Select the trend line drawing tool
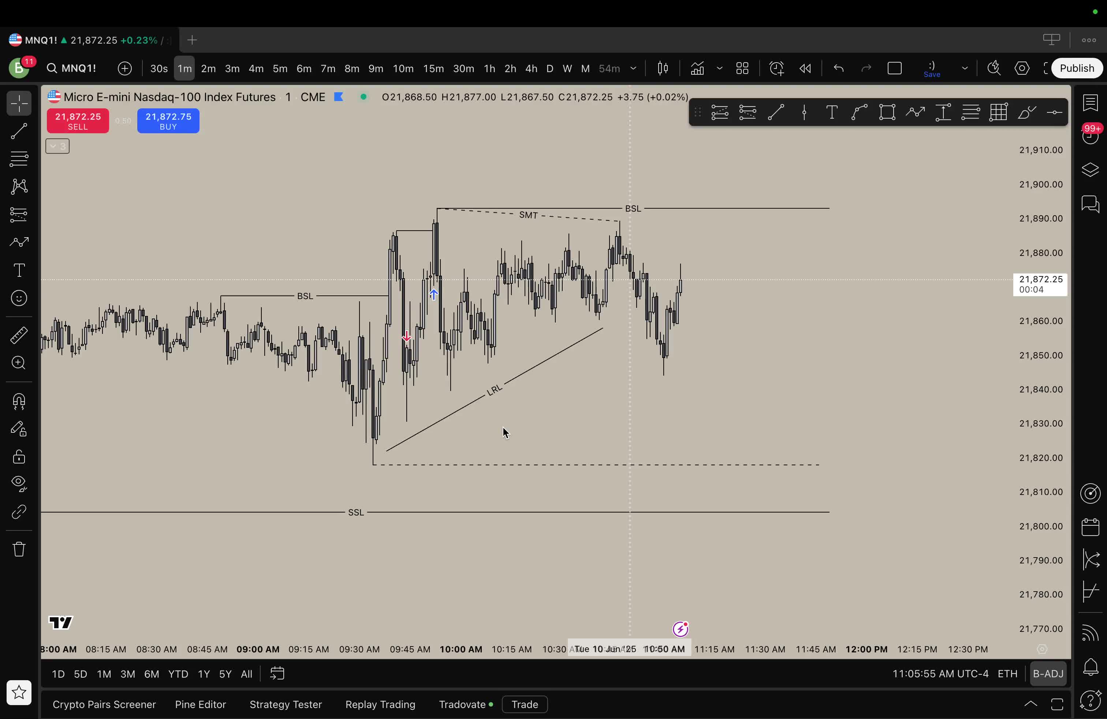Screen dimensions: 1107x719 19,131
